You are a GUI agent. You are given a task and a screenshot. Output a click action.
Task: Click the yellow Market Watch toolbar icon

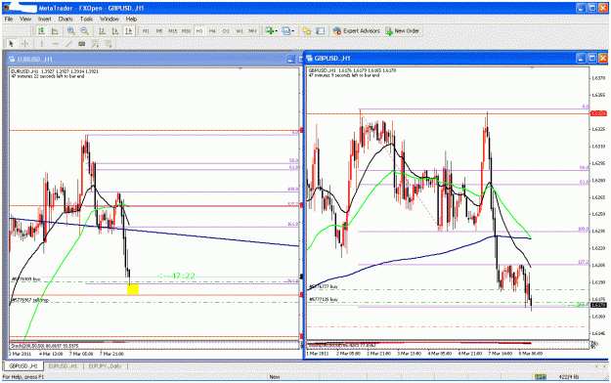click(x=307, y=31)
